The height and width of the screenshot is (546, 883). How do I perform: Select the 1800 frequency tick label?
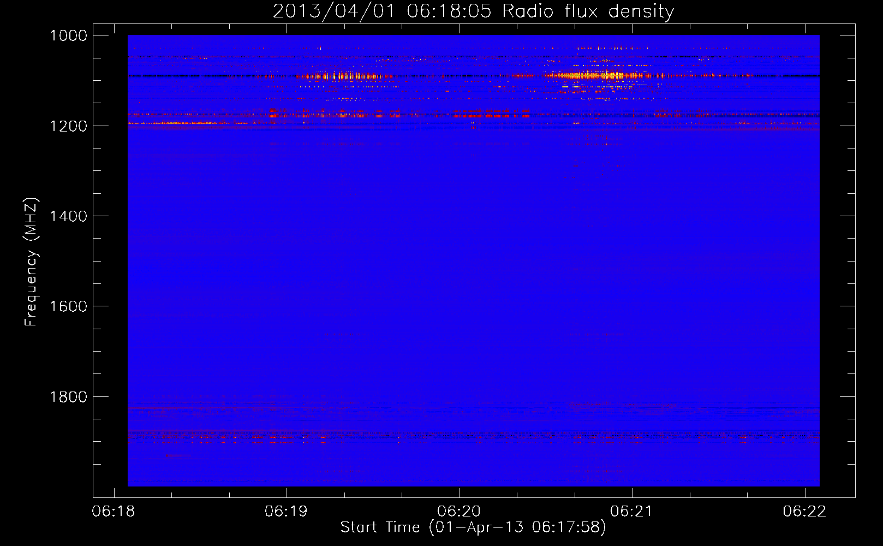tap(68, 397)
